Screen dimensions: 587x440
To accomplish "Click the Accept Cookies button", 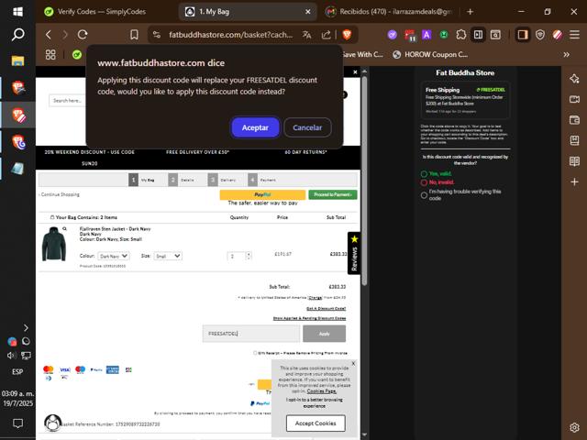I will (x=316, y=423).
